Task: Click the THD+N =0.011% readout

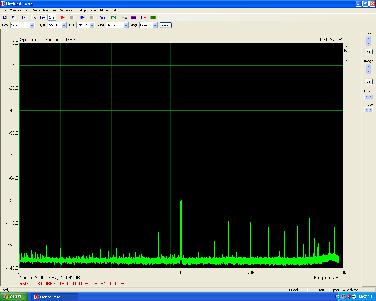Action: (108, 284)
